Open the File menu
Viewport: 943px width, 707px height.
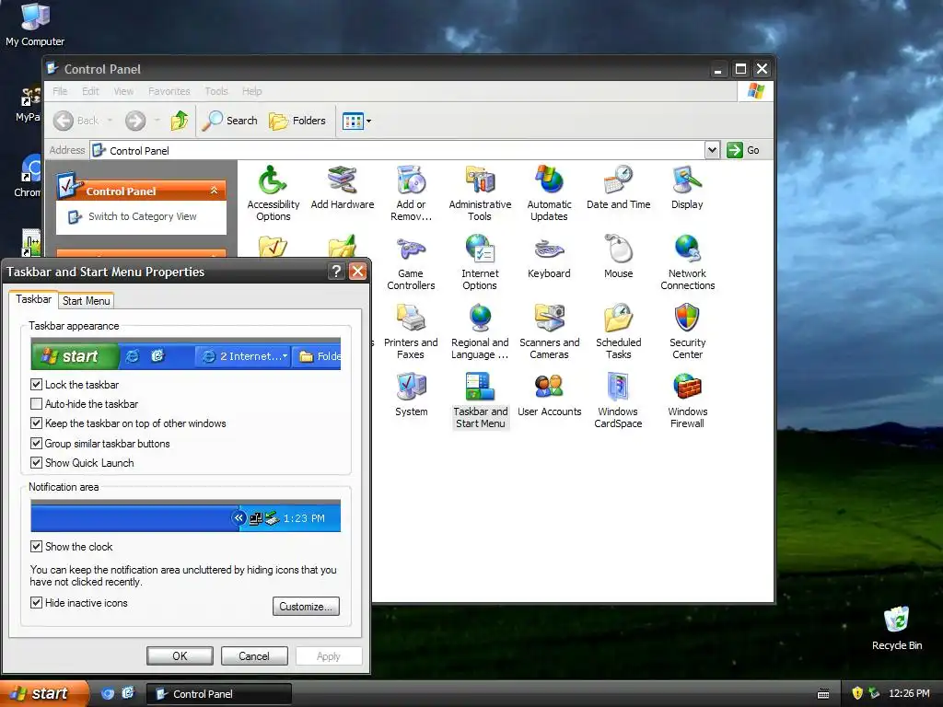(x=60, y=91)
